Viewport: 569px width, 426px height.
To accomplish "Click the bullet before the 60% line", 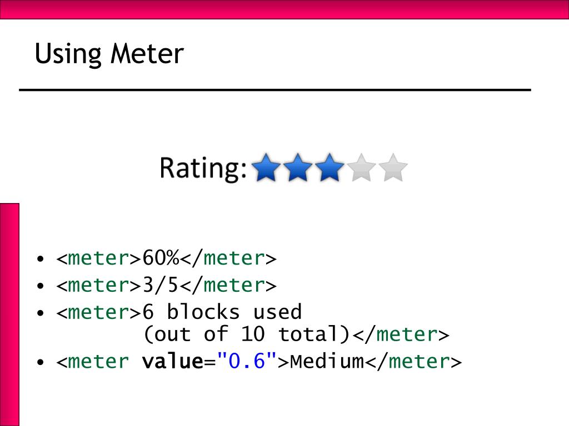I will (40, 258).
